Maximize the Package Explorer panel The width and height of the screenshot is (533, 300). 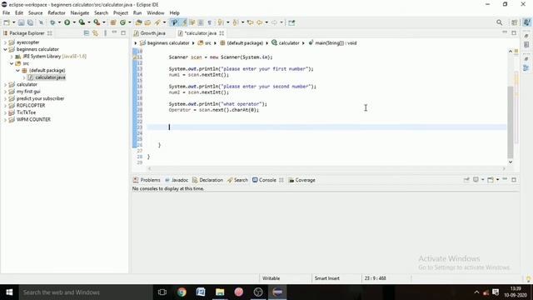point(123,33)
